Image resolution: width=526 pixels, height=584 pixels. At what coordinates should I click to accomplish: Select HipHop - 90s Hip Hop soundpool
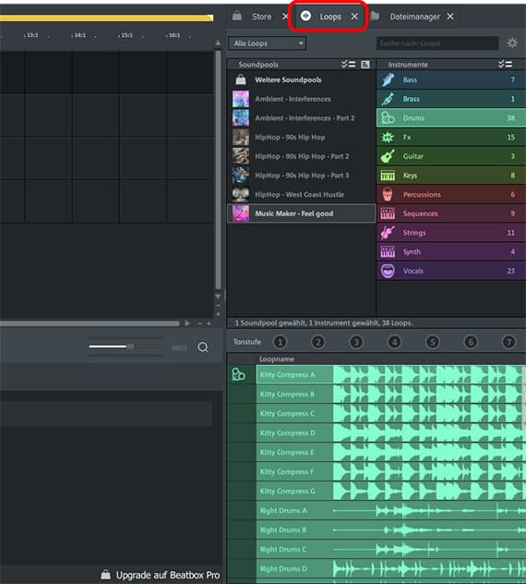point(301,137)
